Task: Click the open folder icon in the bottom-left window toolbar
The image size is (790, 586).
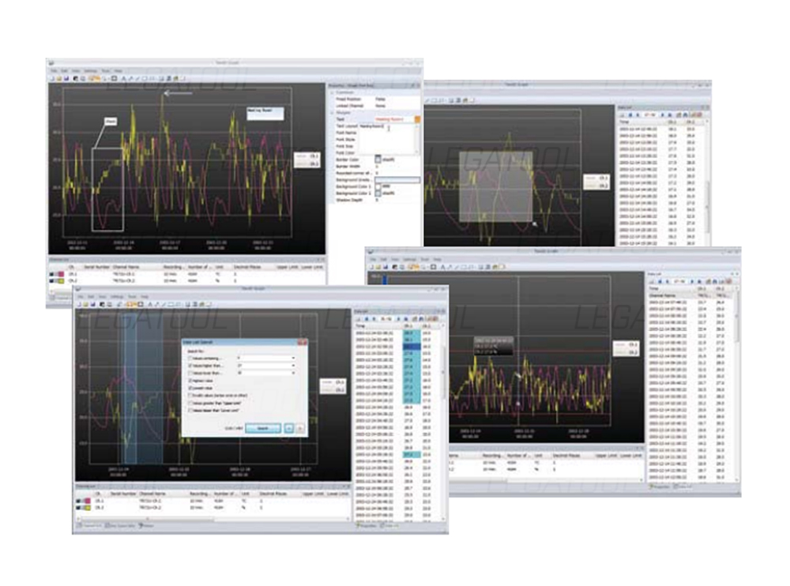Action: (x=85, y=303)
